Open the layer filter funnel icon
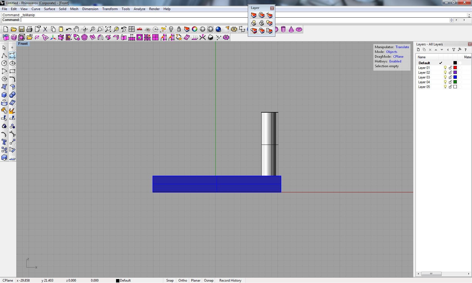Screen dimensions: 472x283 pyautogui.click(x=453, y=50)
